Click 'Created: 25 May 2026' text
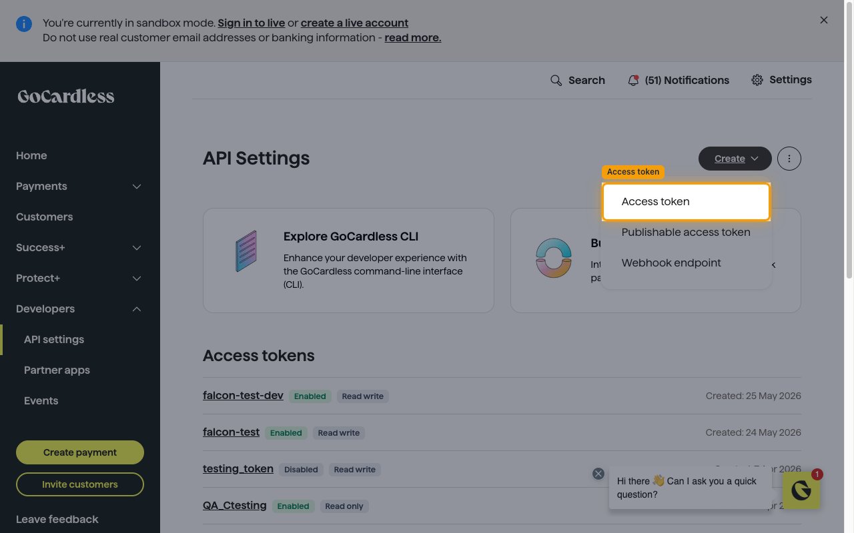This screenshot has width=854, height=533. coord(753,396)
